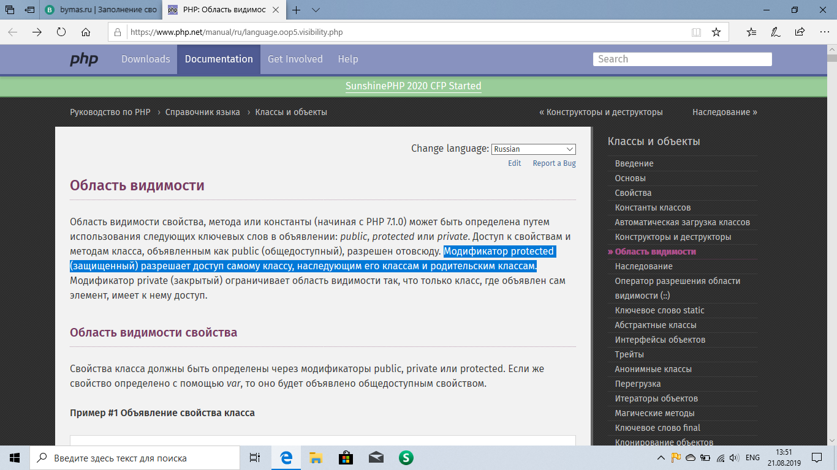Click the Home icon in browser toolbar

click(x=86, y=32)
